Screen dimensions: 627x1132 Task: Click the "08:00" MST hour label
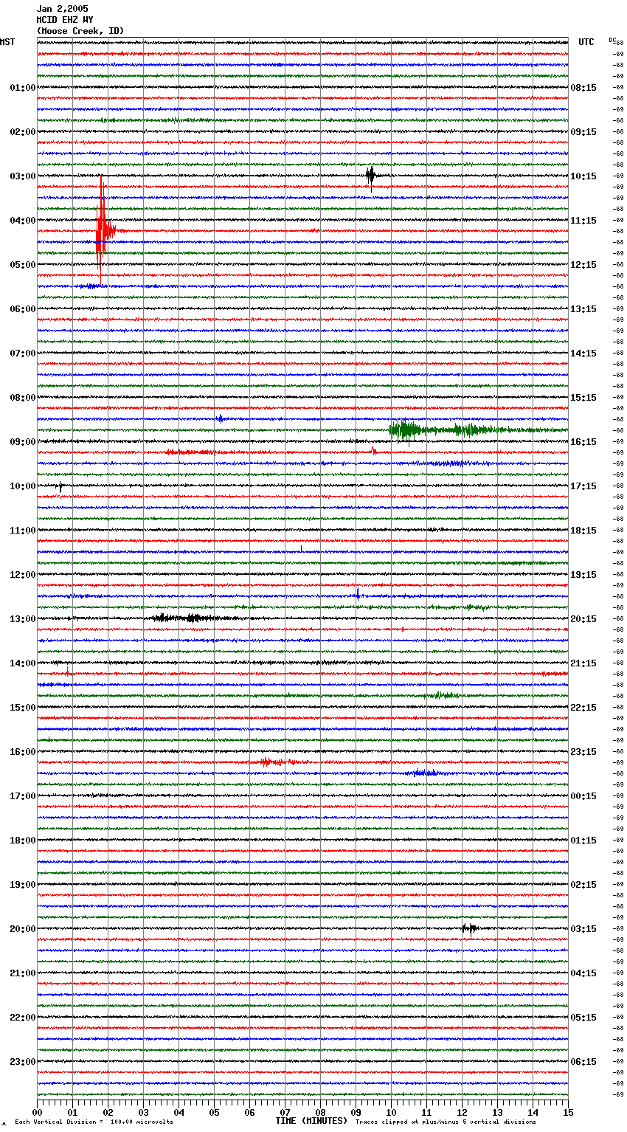(x=23, y=398)
